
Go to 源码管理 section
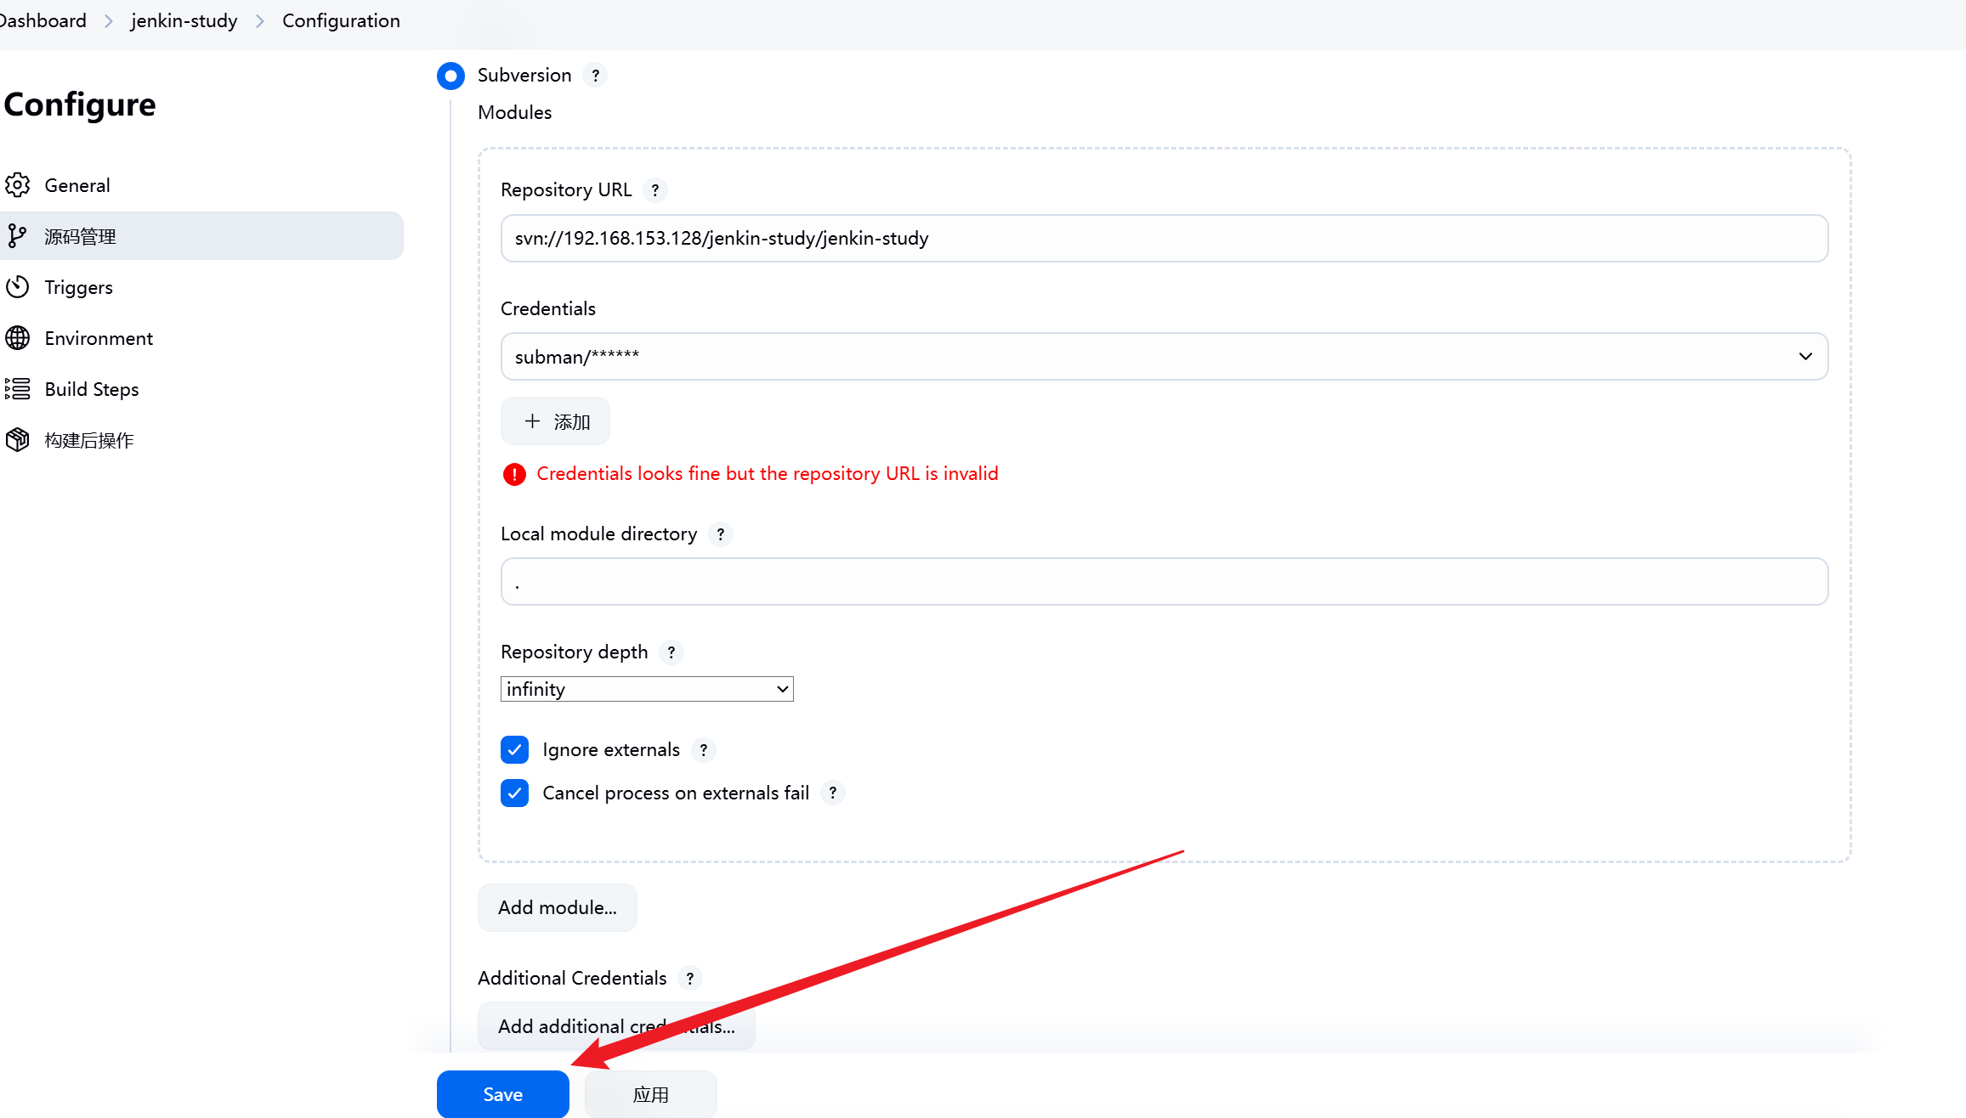(x=201, y=236)
